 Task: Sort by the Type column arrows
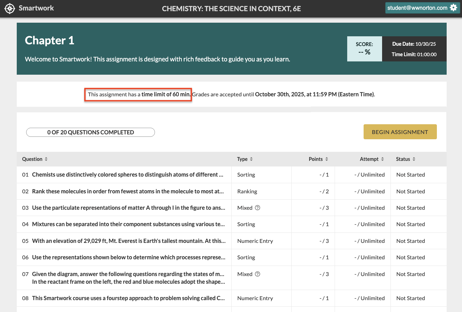251,159
